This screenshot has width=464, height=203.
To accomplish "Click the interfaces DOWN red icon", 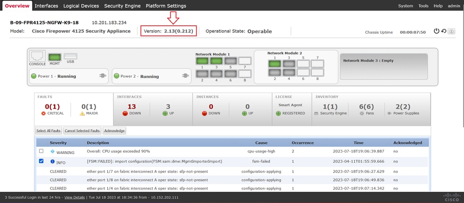I will (125, 113).
